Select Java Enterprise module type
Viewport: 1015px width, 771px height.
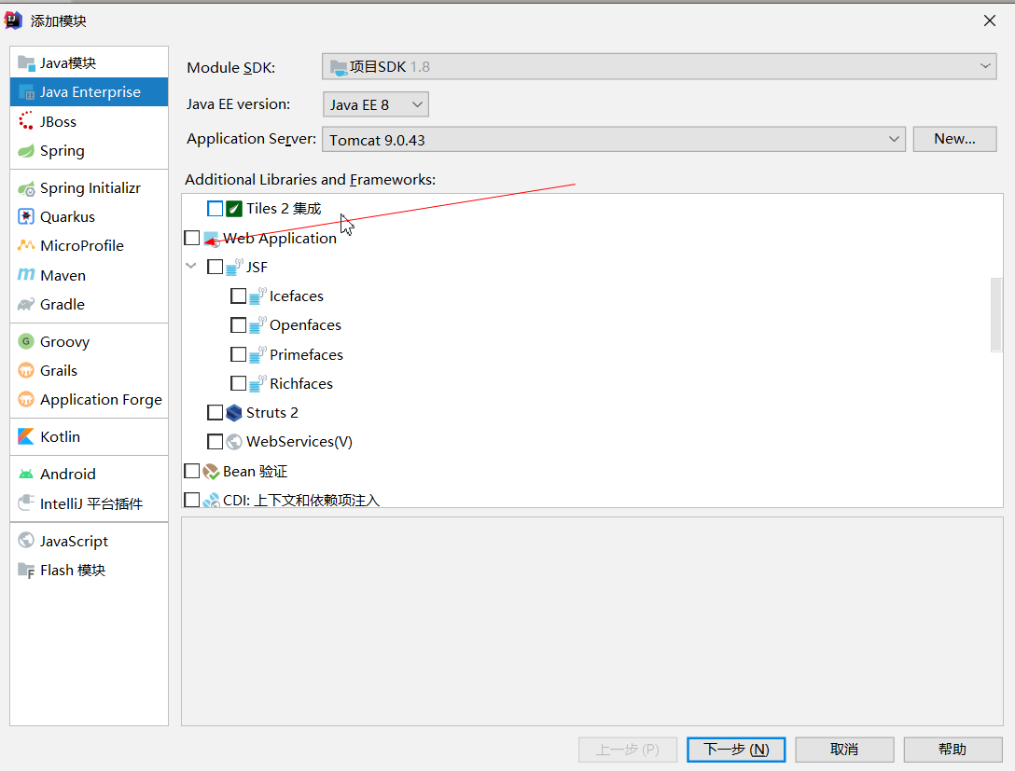(x=90, y=92)
